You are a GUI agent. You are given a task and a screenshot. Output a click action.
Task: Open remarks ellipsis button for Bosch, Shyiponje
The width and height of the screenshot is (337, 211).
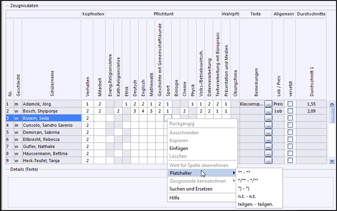[x=268, y=111]
